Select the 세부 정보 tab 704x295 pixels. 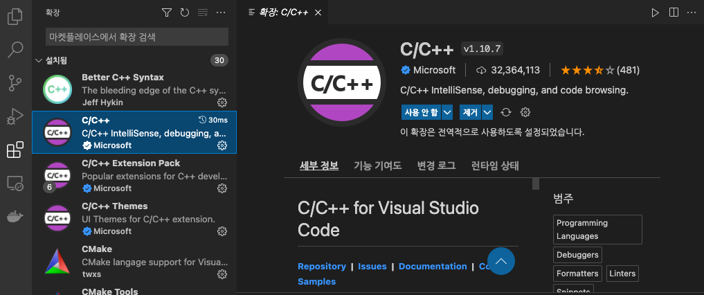tap(319, 166)
